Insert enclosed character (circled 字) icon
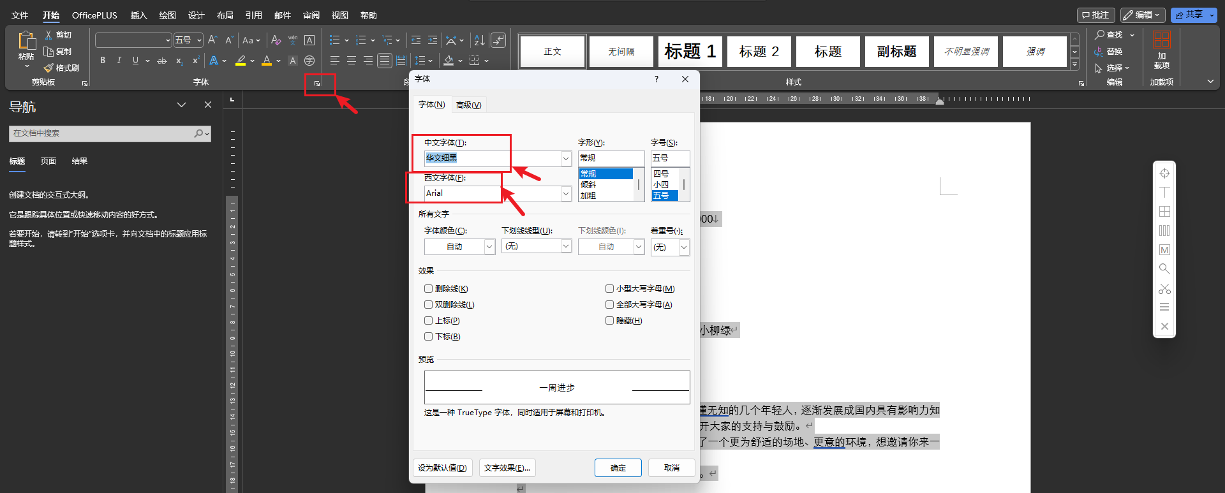The image size is (1225, 493). tap(309, 61)
